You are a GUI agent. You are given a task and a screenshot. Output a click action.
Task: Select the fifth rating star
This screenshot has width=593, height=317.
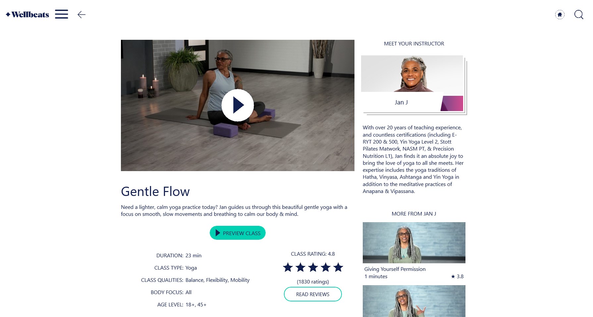338,267
